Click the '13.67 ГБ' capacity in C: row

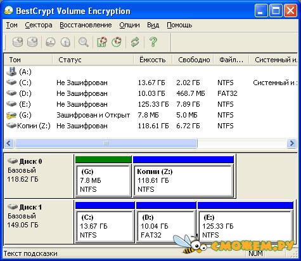tap(151, 83)
